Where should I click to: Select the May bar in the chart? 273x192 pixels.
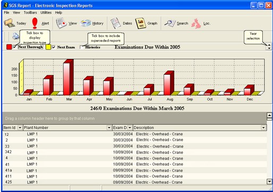108,86
